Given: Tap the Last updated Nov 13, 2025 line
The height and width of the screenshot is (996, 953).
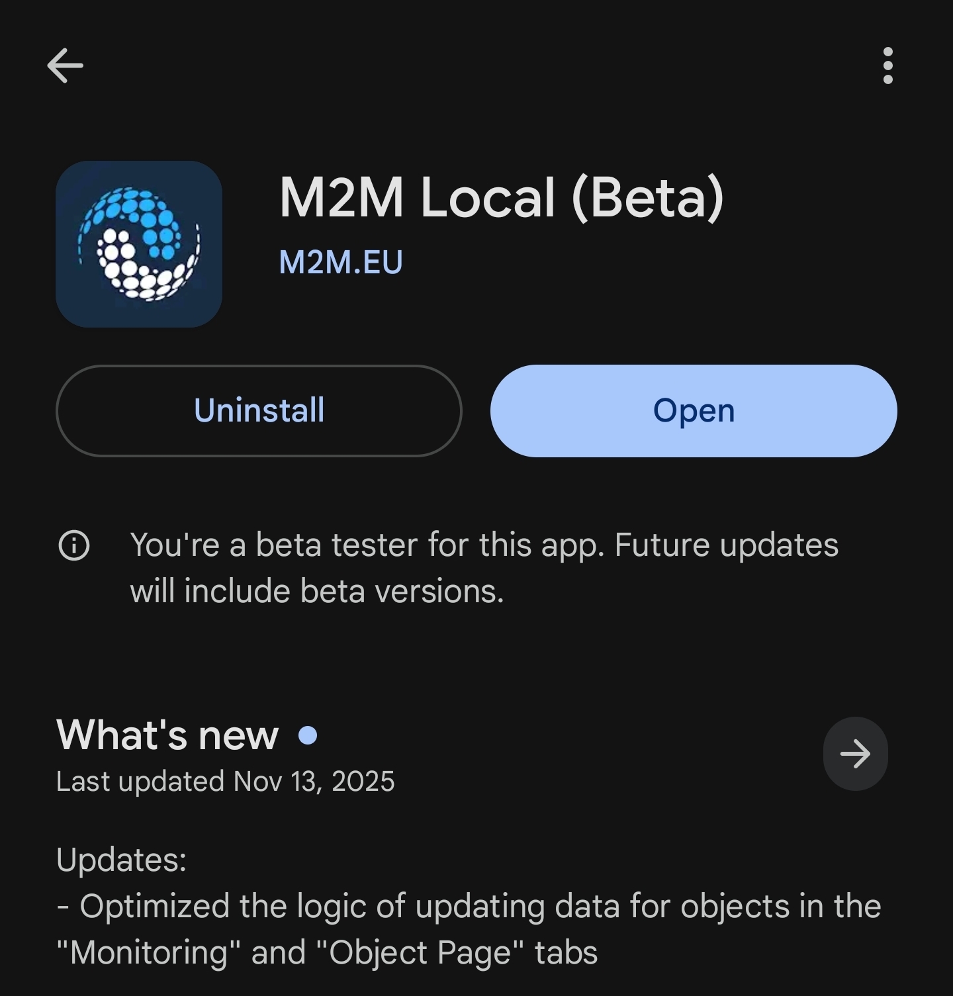Looking at the screenshot, I should (225, 782).
